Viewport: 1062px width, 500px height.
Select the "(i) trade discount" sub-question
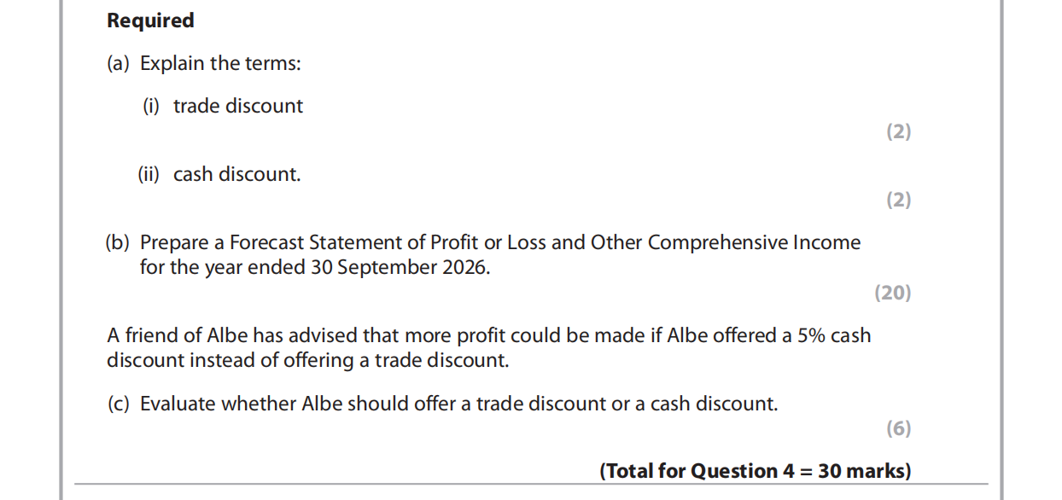pos(222,106)
